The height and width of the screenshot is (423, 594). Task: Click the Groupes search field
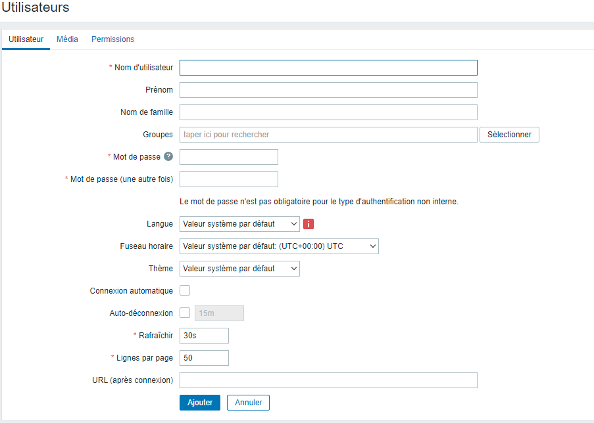(x=328, y=135)
